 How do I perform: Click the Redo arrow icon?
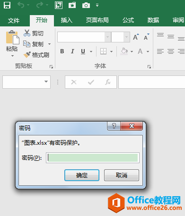click(x=40, y=5)
